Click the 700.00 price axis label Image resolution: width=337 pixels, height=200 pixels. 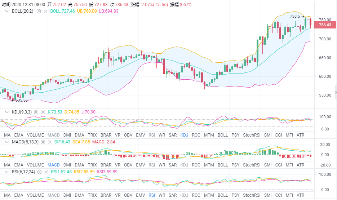pyautogui.click(x=325, y=39)
